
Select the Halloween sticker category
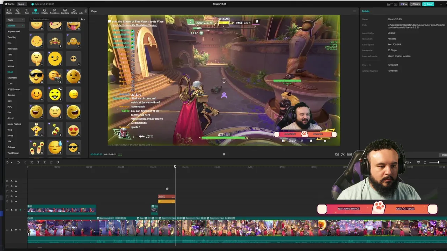[13, 49]
